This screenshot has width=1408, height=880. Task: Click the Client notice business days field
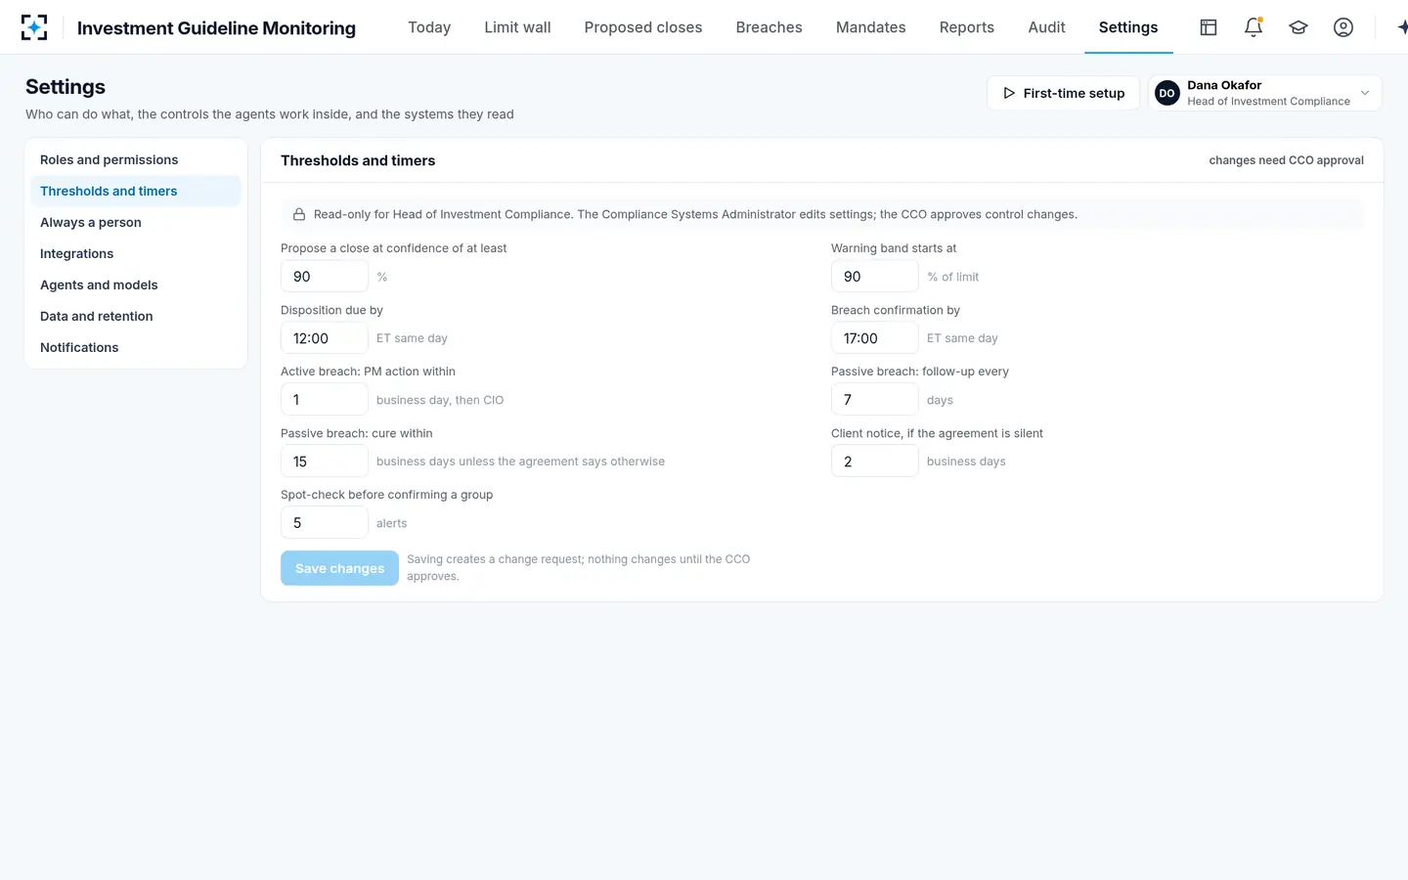(875, 462)
